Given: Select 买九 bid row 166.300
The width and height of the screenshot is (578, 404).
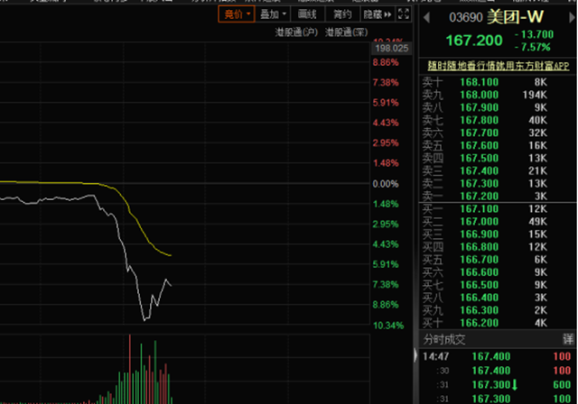Looking at the screenshot, I should 498,310.
